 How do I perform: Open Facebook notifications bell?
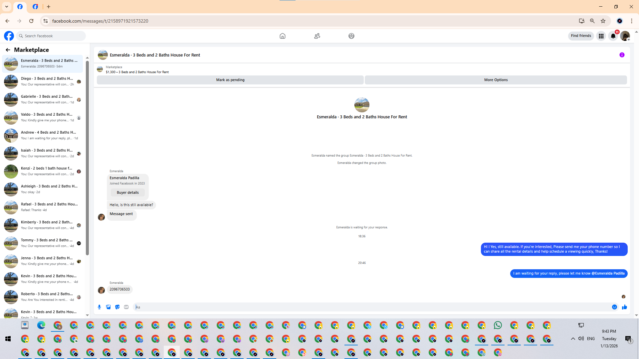pos(613,36)
